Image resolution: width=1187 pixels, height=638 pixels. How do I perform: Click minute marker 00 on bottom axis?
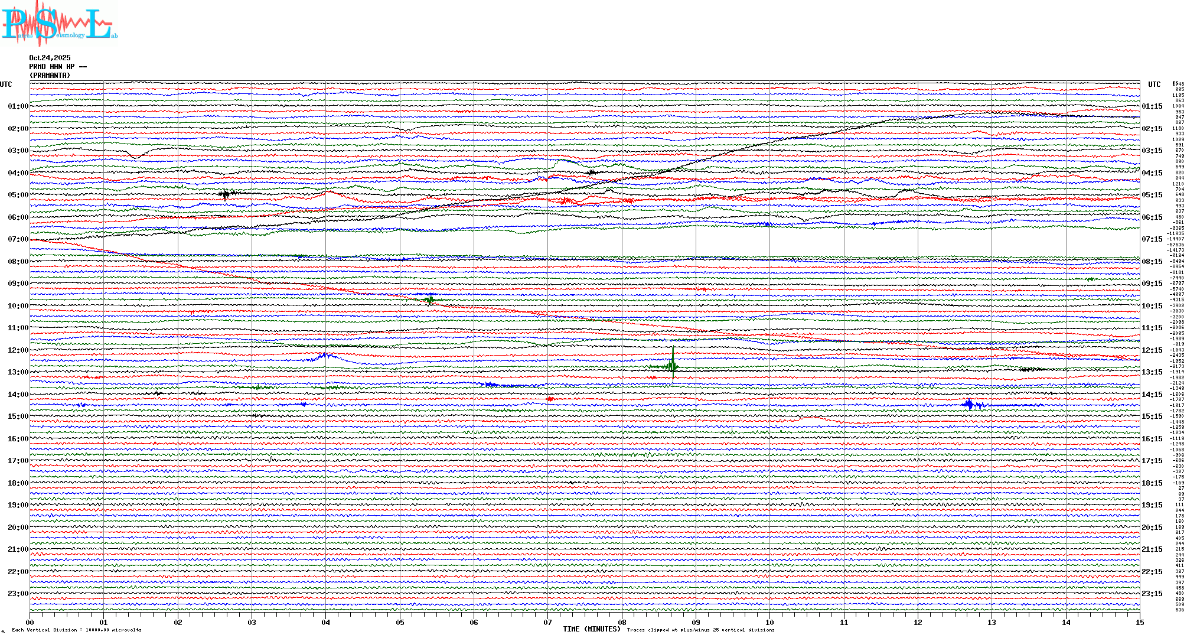[30, 622]
